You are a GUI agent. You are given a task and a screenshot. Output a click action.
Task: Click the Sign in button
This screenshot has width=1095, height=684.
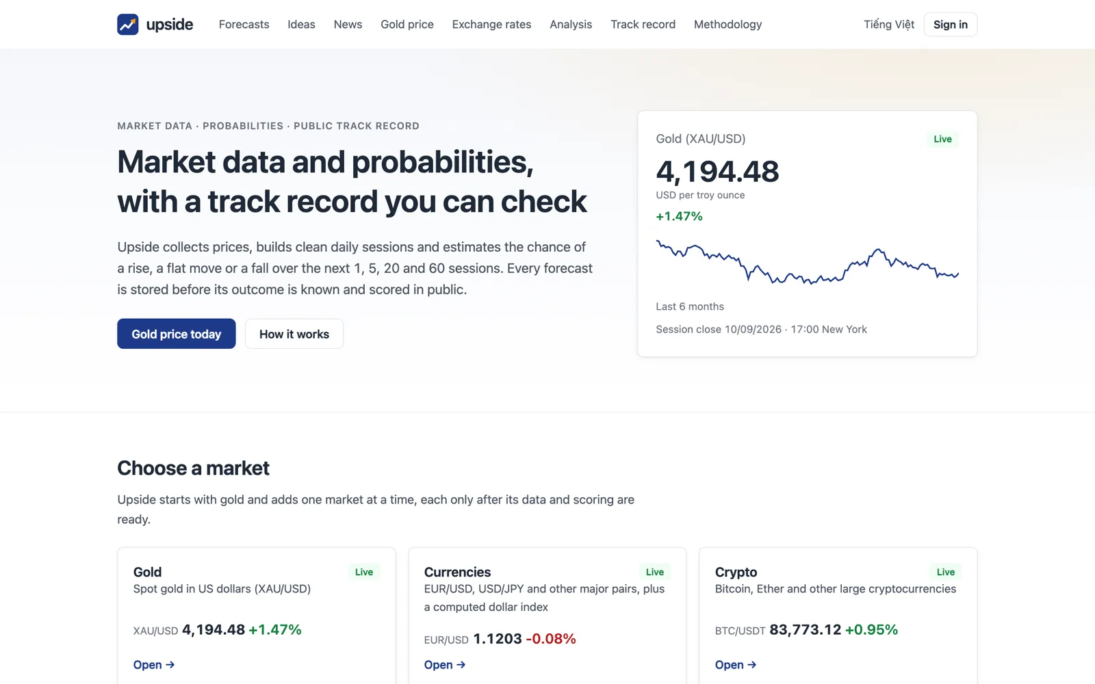click(951, 25)
